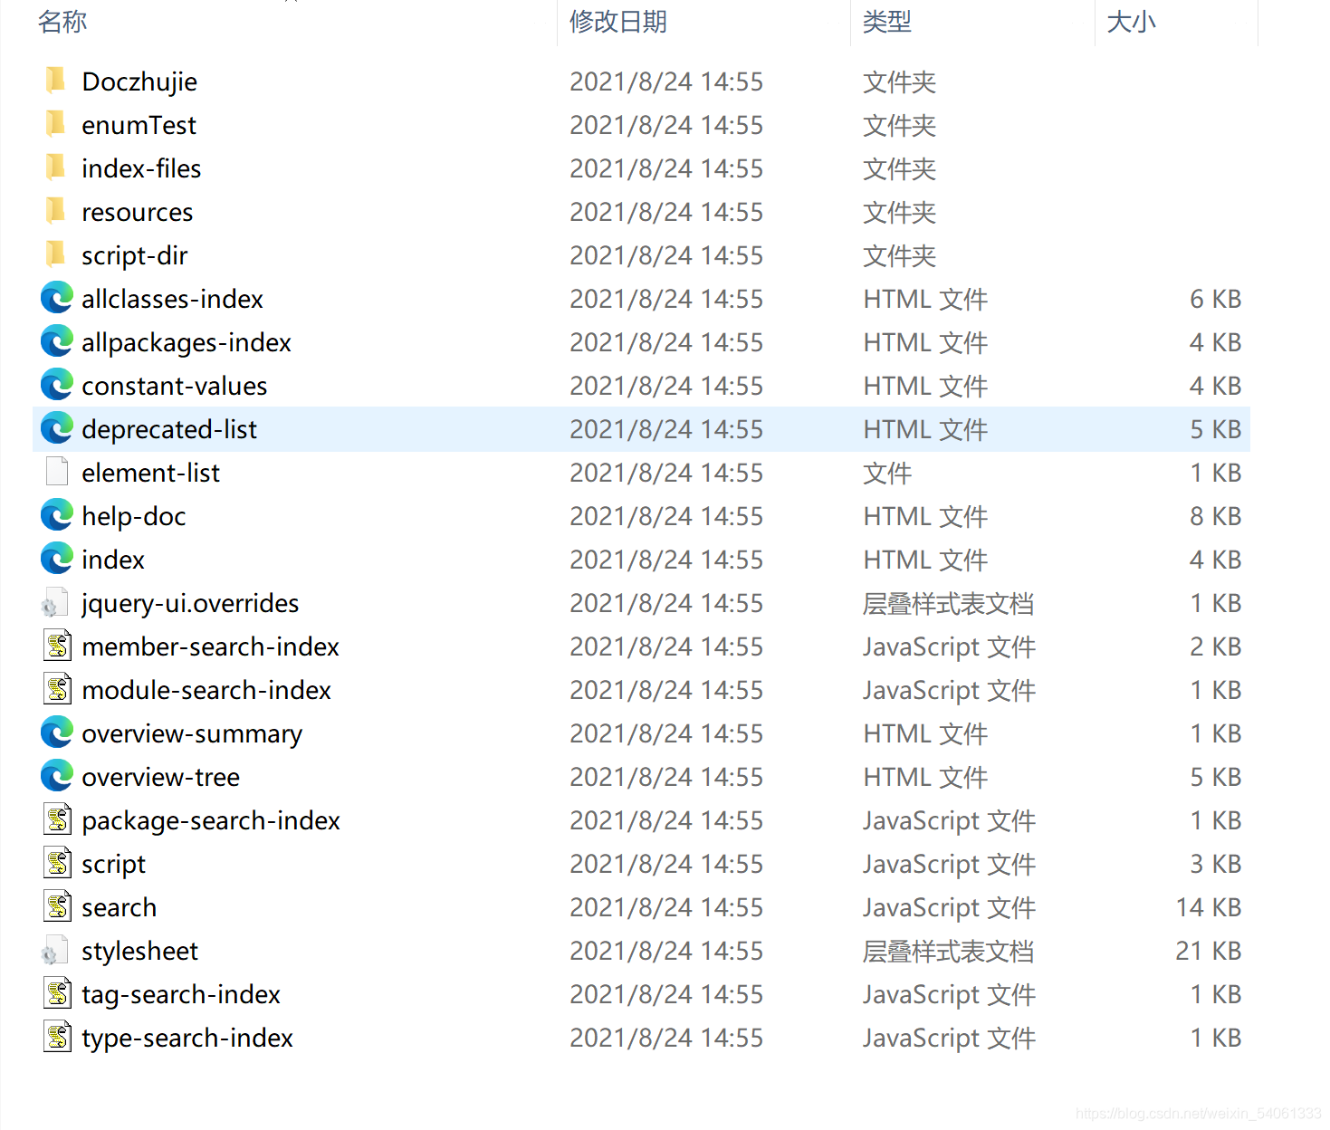The height and width of the screenshot is (1130, 1330).
Task: Select the module-search-index file name
Action: (x=206, y=690)
